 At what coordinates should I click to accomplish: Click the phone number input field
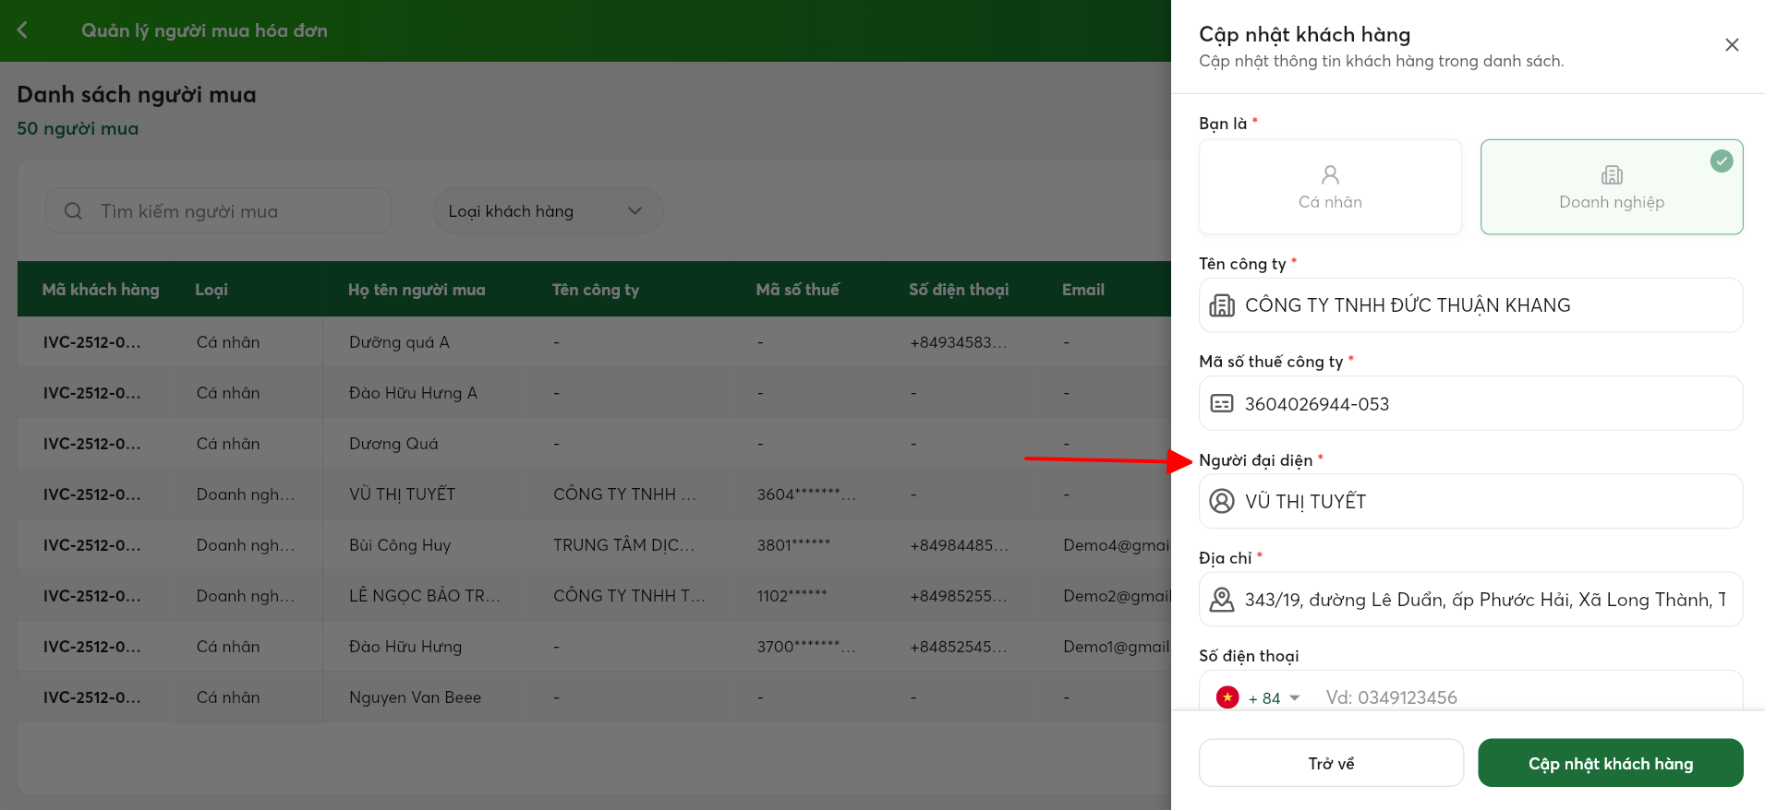[x=1524, y=697]
